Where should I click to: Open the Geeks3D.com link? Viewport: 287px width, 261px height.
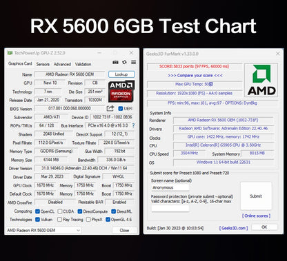(233, 228)
